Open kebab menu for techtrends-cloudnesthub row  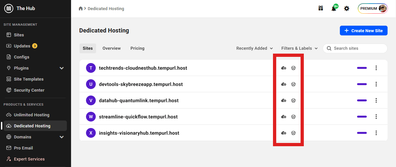pos(376,68)
